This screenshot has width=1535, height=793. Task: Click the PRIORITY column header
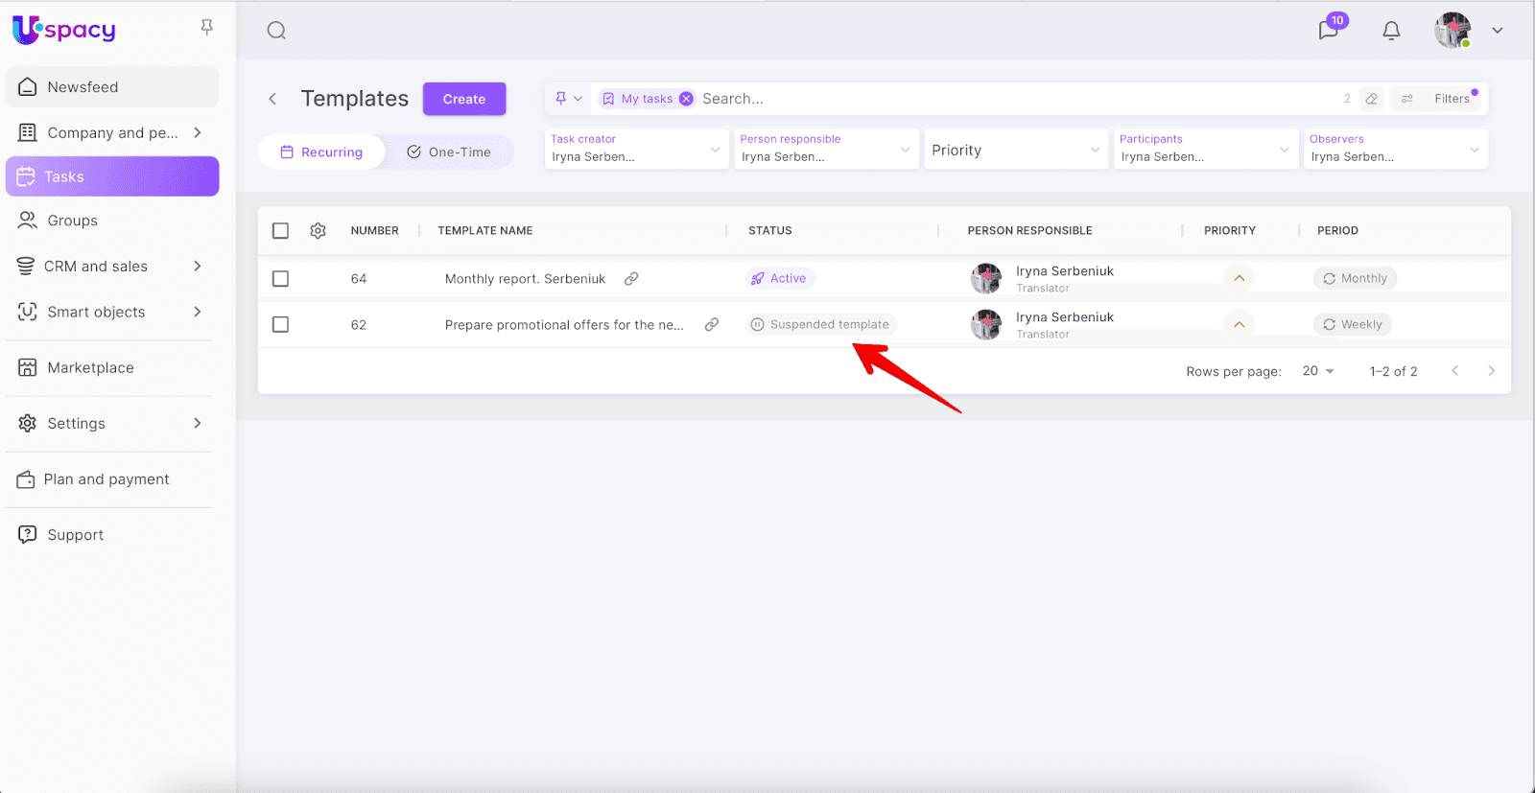tap(1230, 230)
